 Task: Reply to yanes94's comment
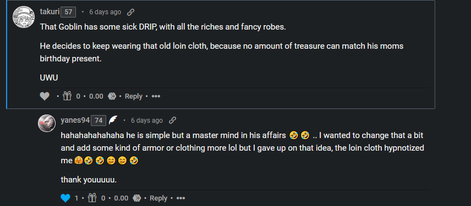tap(158, 198)
